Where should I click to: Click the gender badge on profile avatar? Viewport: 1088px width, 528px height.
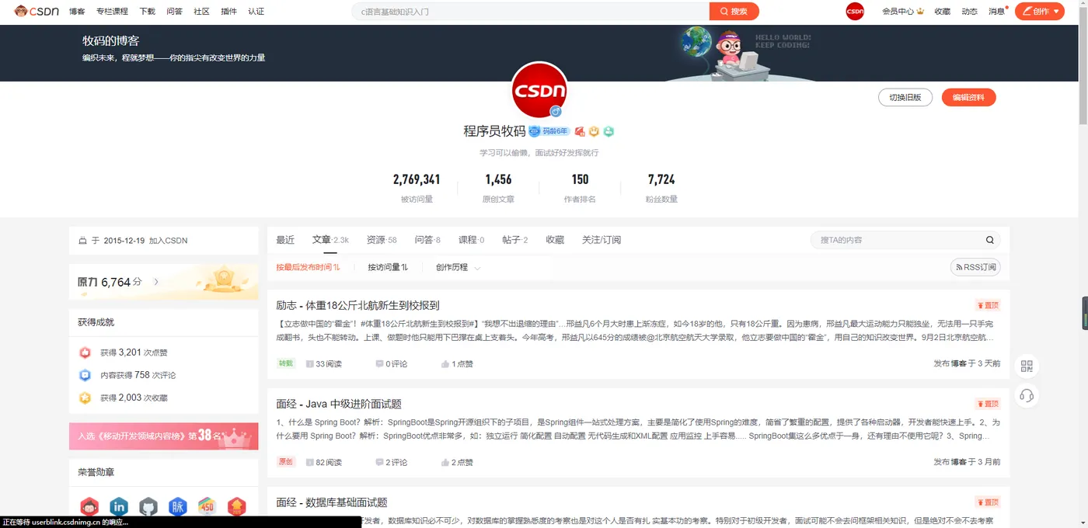[x=556, y=112]
